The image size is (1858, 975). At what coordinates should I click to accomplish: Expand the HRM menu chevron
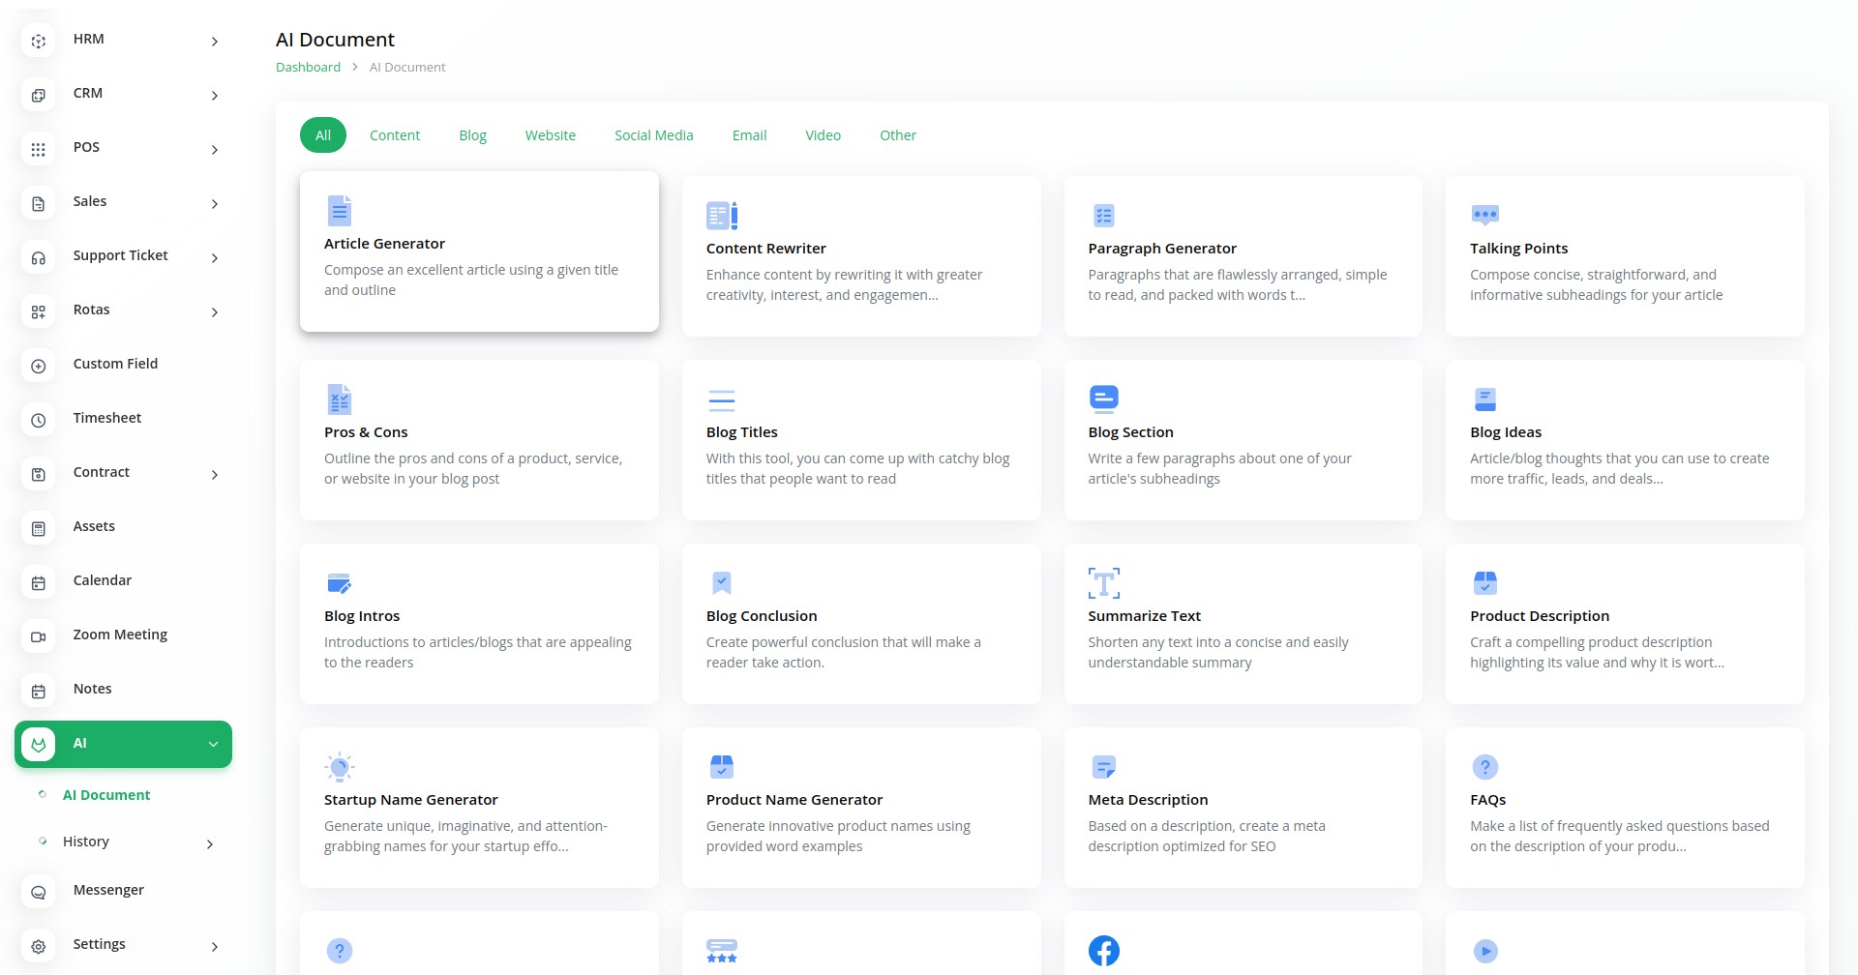click(215, 42)
